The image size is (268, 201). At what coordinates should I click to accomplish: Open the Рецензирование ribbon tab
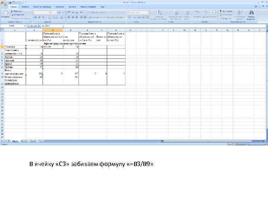click(88, 7)
